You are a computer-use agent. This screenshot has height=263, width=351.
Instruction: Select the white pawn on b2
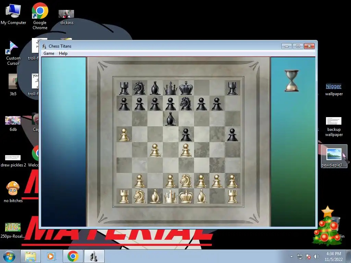140,181
